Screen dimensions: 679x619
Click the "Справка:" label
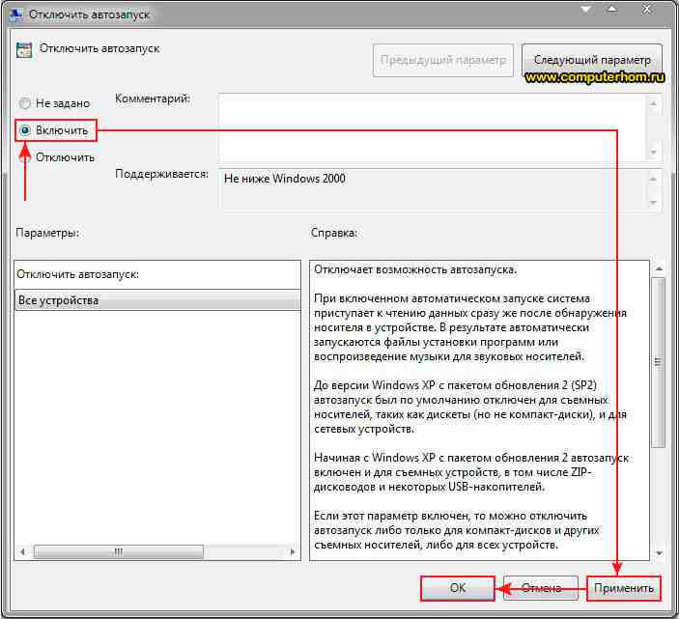pos(334,233)
